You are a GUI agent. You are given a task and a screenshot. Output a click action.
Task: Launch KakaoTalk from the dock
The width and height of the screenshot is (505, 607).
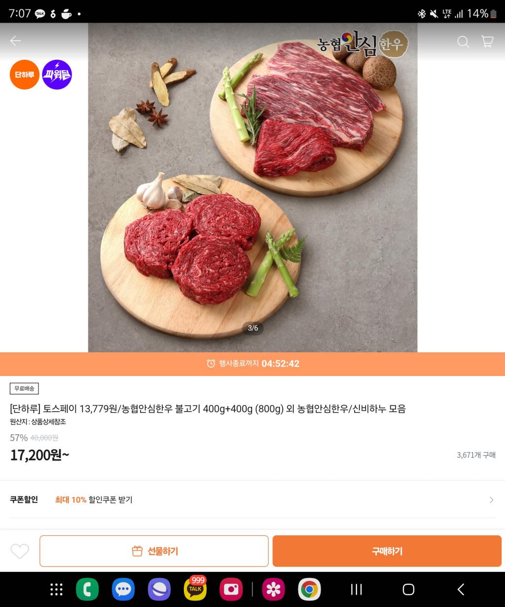pos(195,589)
